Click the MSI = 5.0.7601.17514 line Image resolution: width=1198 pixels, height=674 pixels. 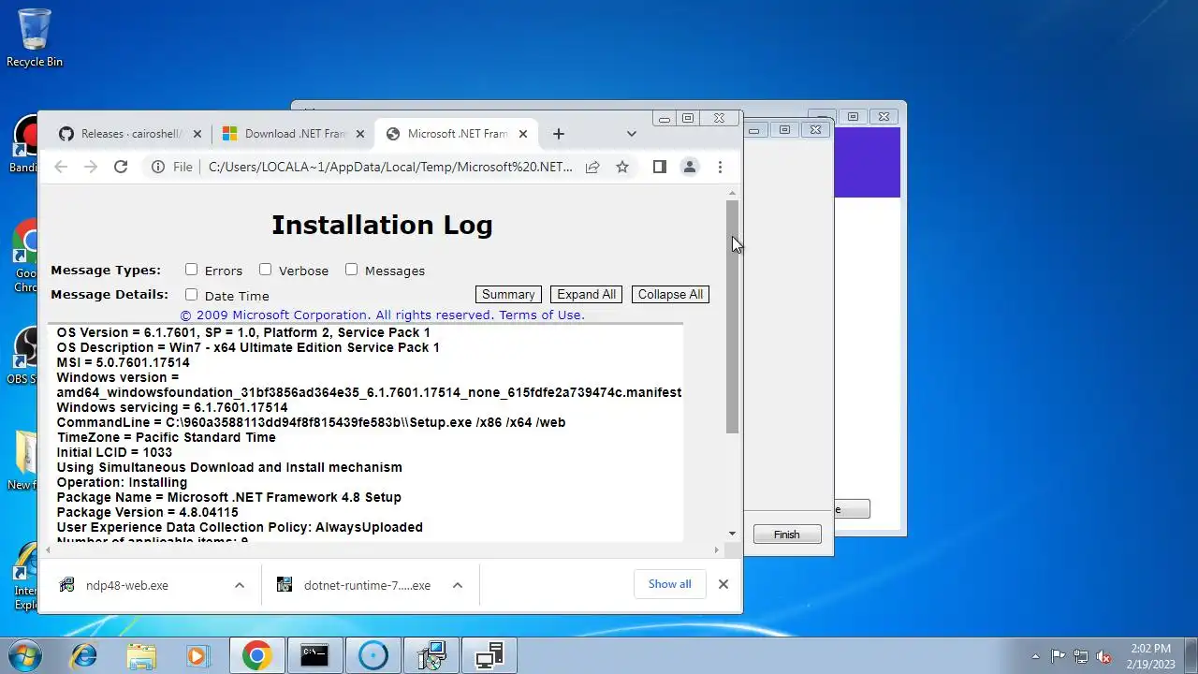coord(124,362)
